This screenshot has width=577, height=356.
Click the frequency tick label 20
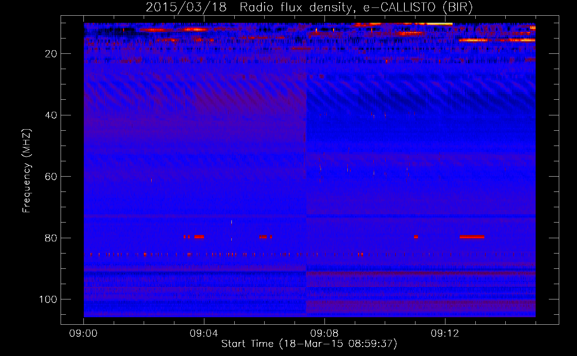coord(51,54)
